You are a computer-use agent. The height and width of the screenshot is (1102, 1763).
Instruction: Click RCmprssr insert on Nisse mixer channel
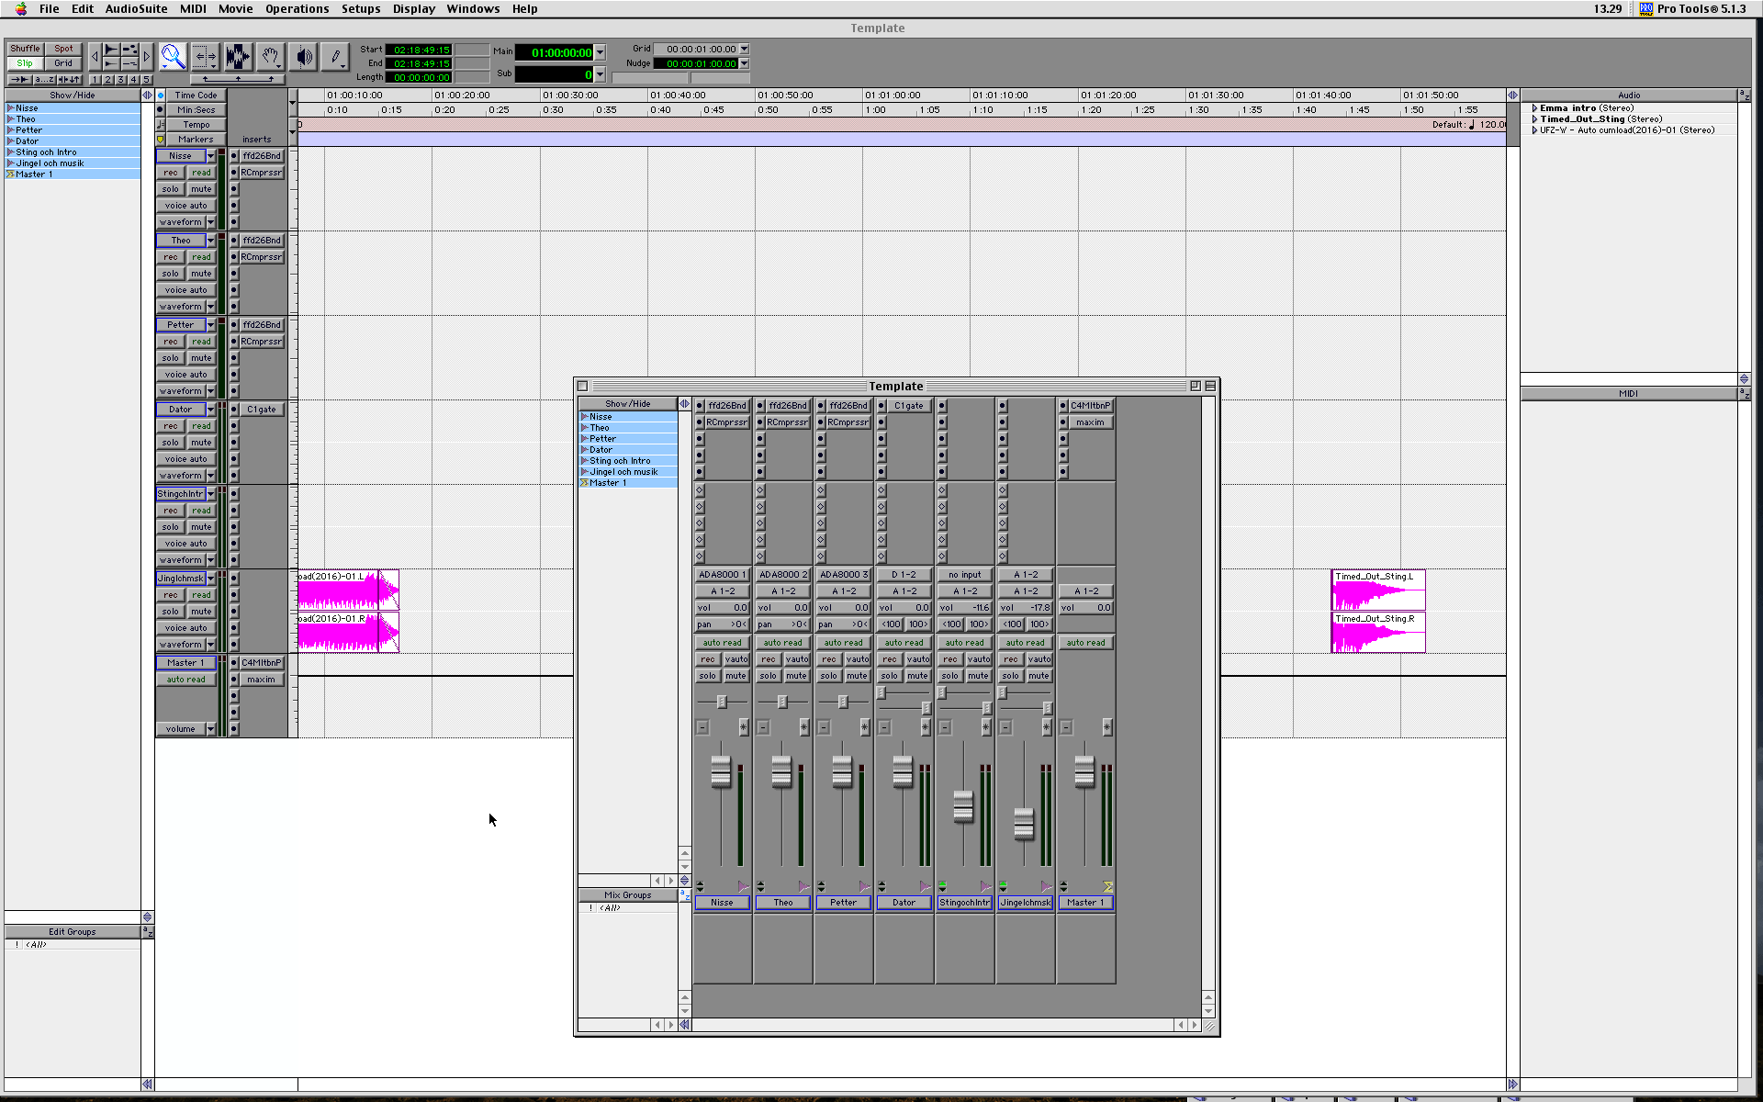726,422
